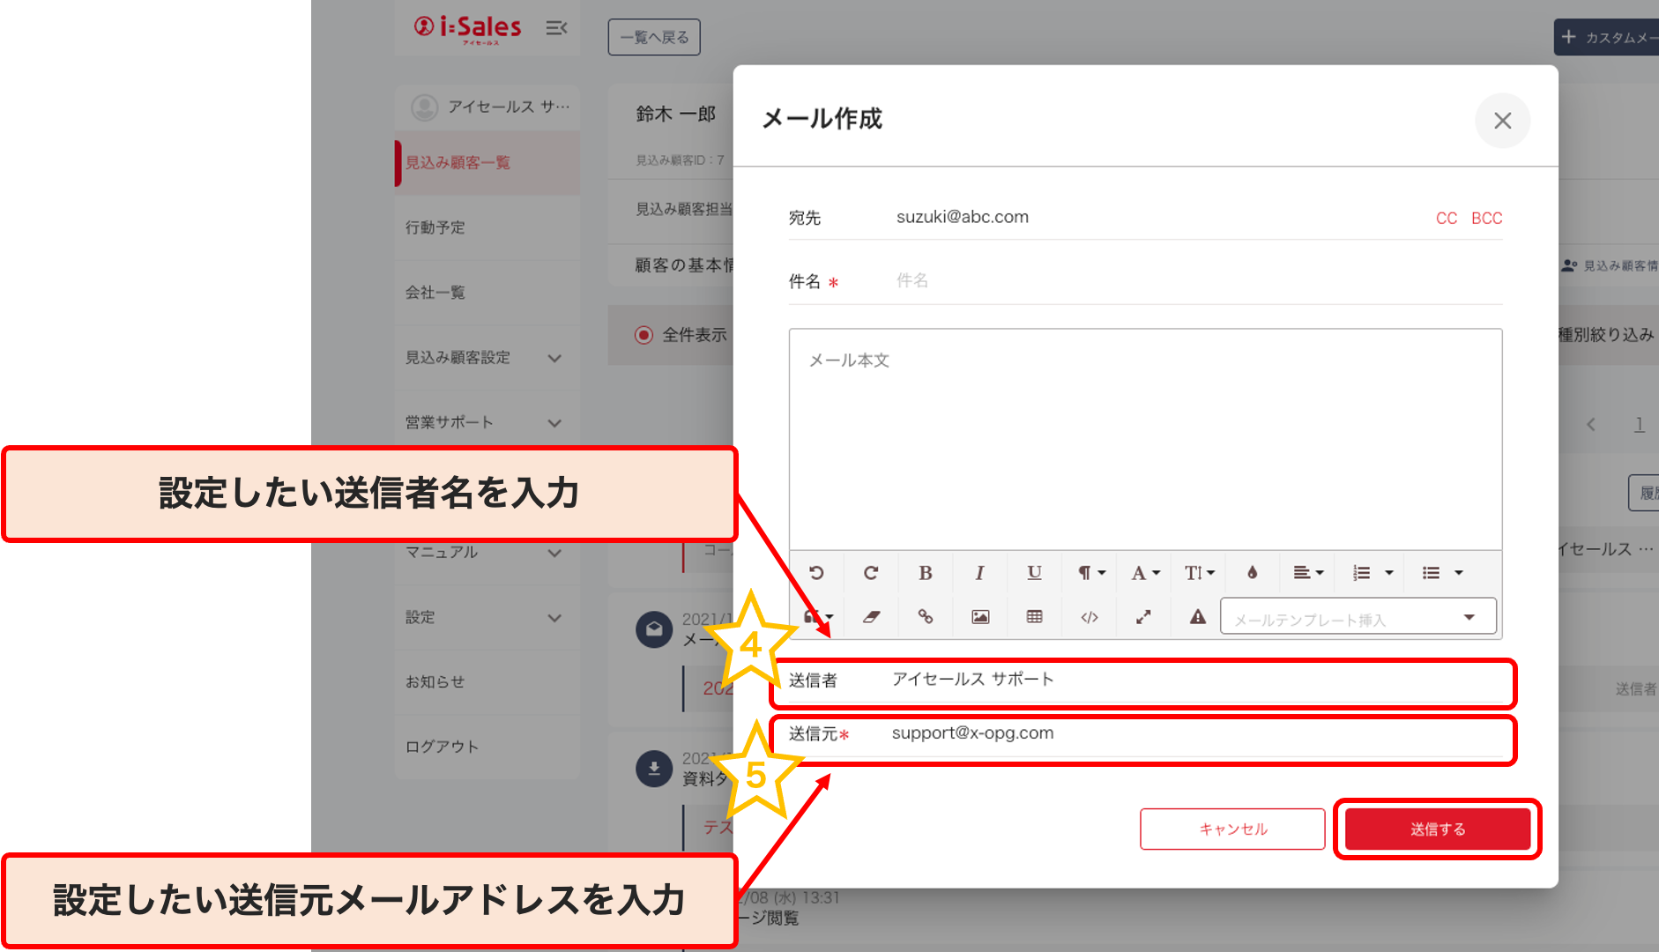The height and width of the screenshot is (952, 1659).
Task: Toggle underline text formatting
Action: (1034, 573)
